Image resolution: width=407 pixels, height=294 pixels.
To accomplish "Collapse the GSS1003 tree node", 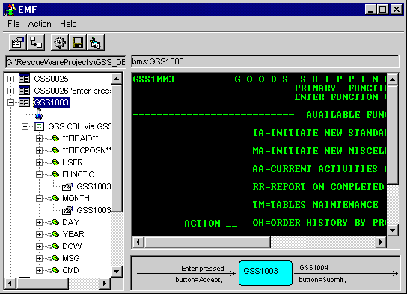I will [10, 102].
